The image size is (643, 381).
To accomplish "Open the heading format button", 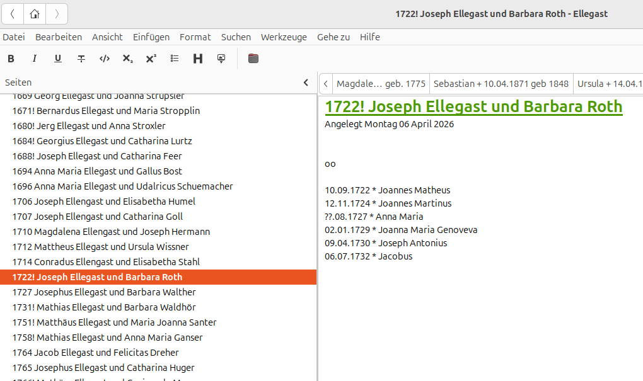I will pyautogui.click(x=198, y=59).
